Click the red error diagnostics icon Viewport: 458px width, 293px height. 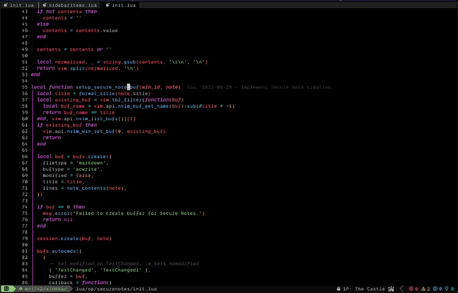(411, 289)
